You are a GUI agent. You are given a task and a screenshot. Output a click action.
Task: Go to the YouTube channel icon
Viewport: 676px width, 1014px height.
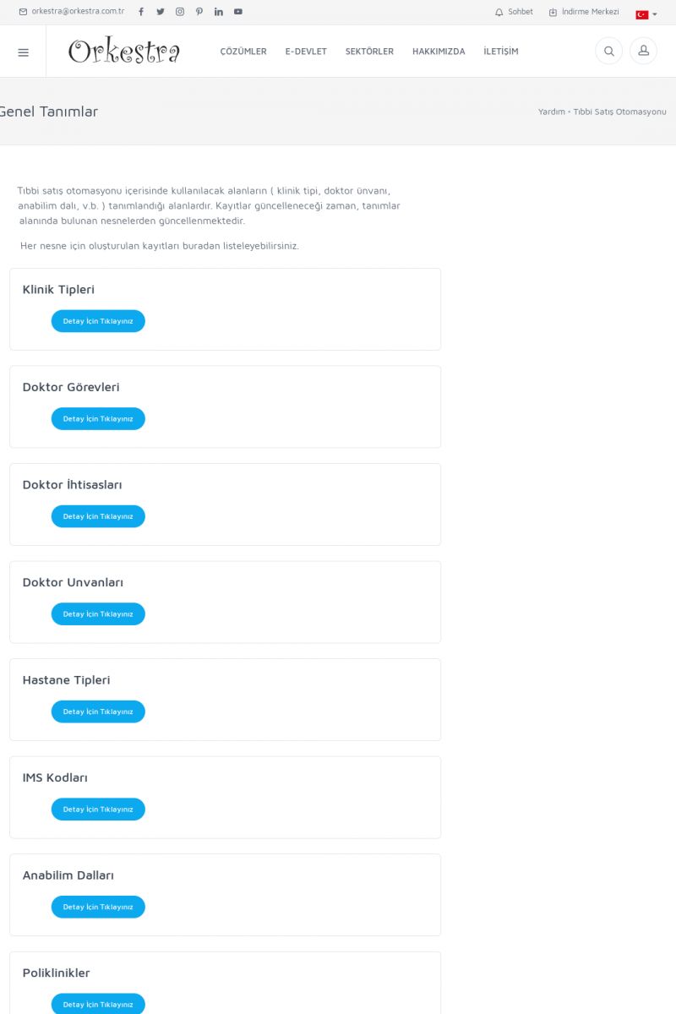coord(238,12)
